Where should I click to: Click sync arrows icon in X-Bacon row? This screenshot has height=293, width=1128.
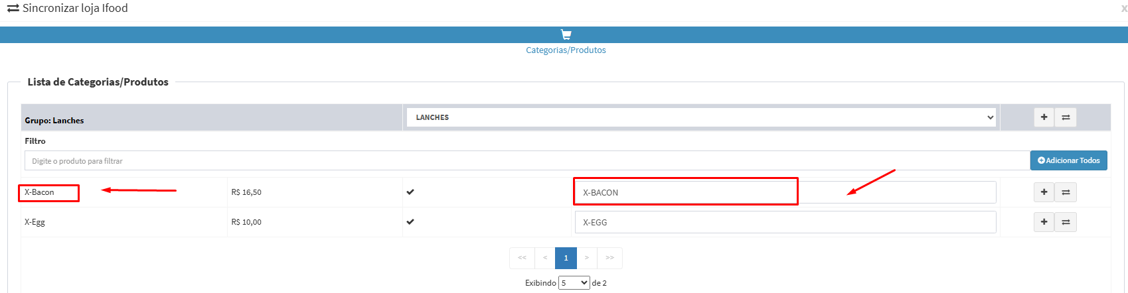point(1066,192)
